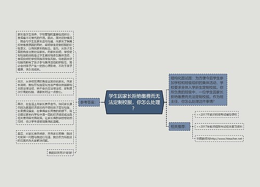Screen dimensions: 260x187
Task: Select the answer paragraph starting 其次
Action: point(45,87)
